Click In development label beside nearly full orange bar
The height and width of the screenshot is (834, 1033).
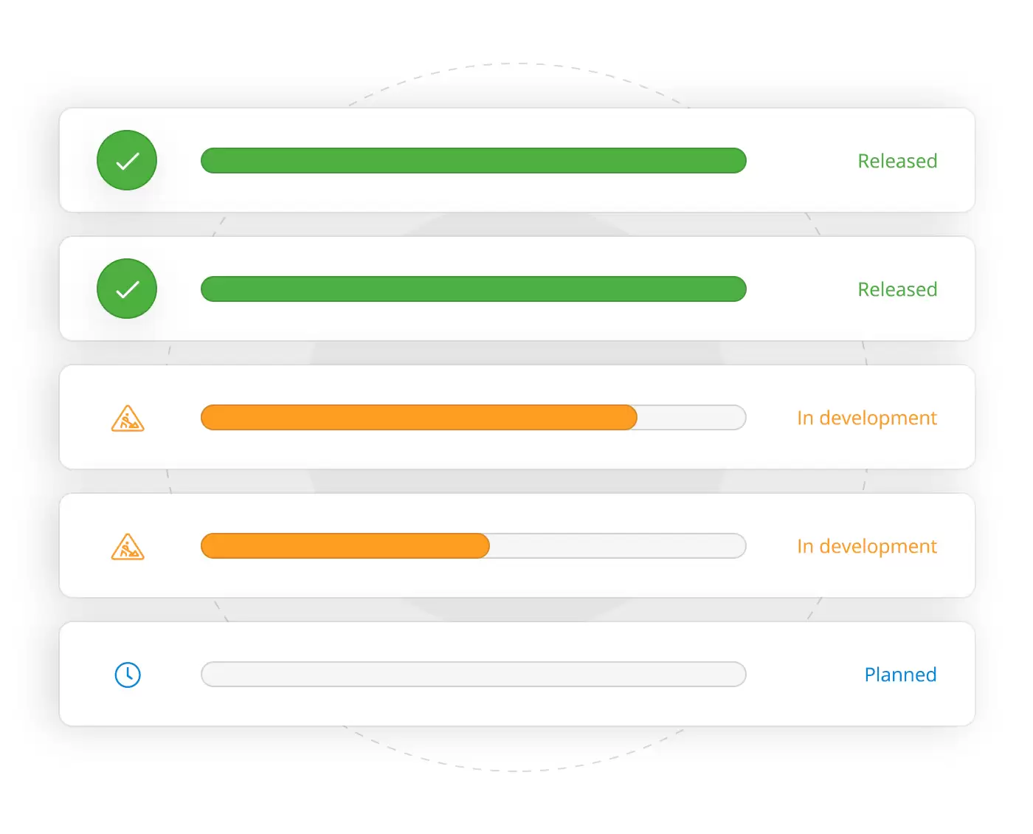point(867,418)
